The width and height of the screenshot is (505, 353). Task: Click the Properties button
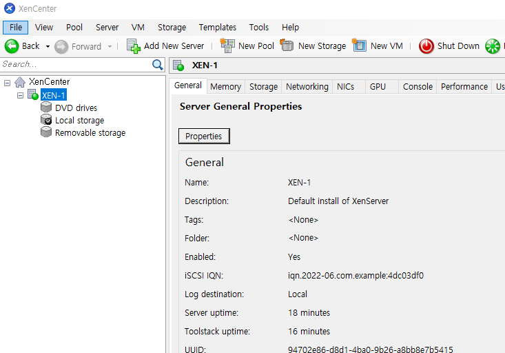coord(204,136)
